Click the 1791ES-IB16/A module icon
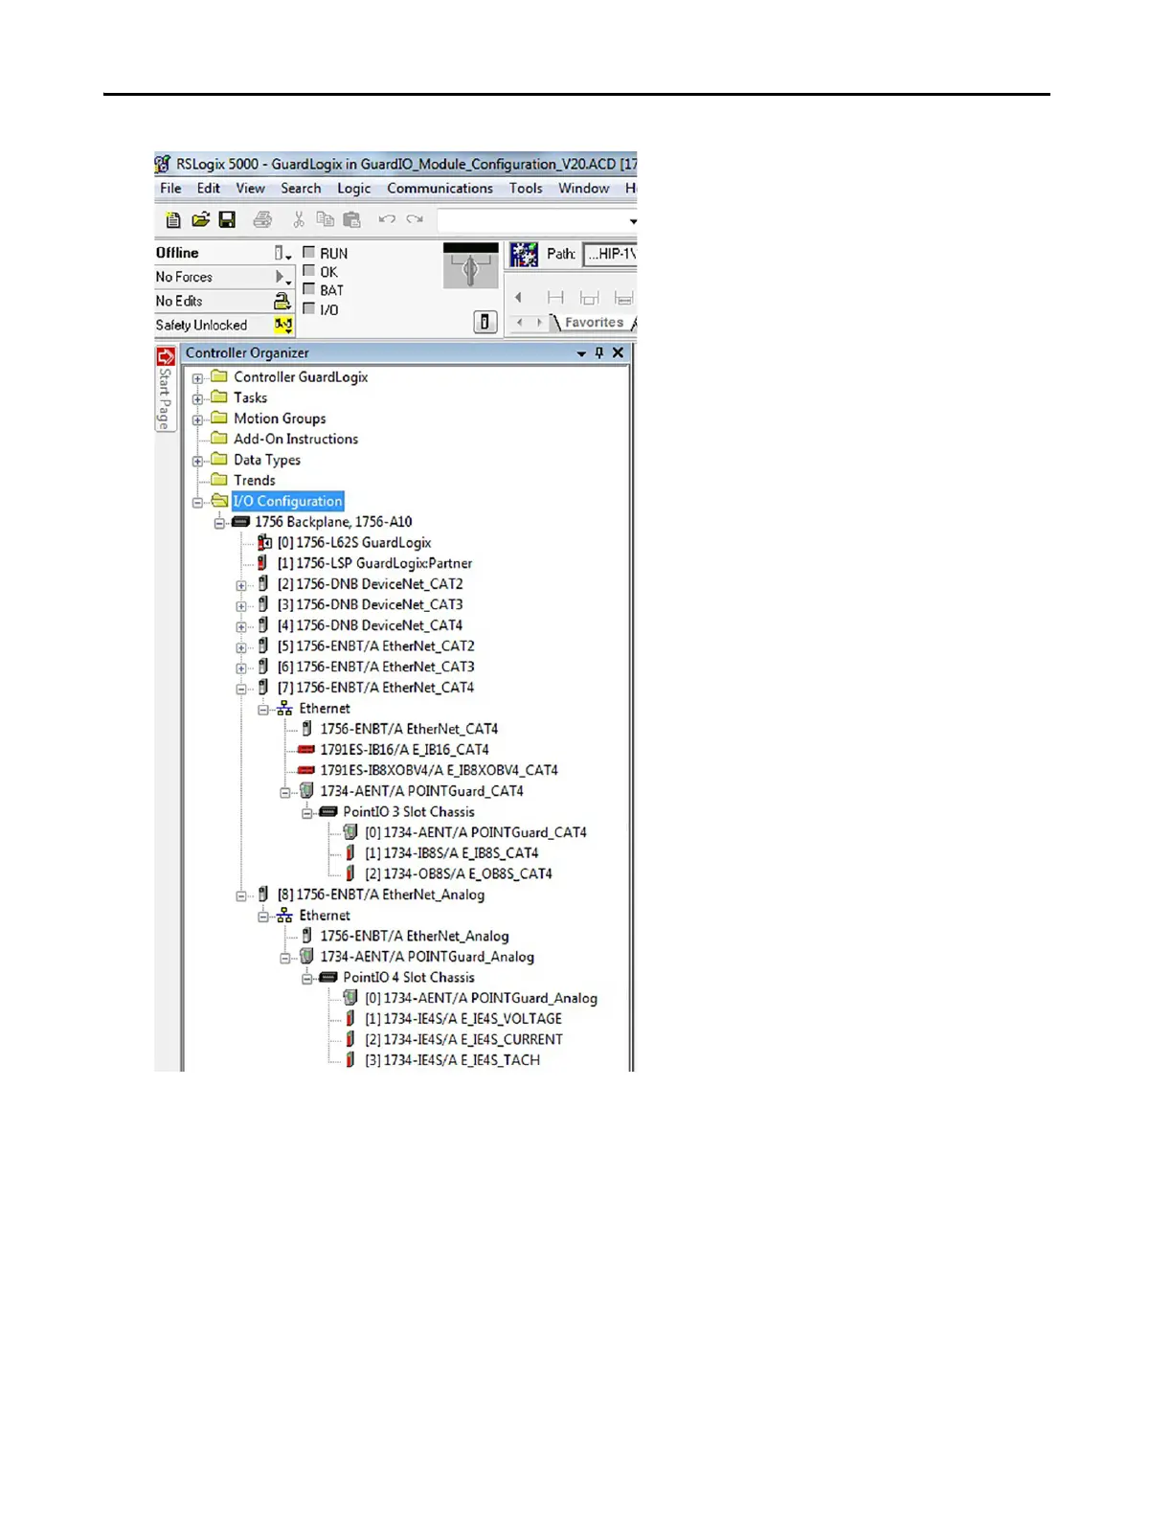The image size is (1172, 1517). (x=306, y=750)
